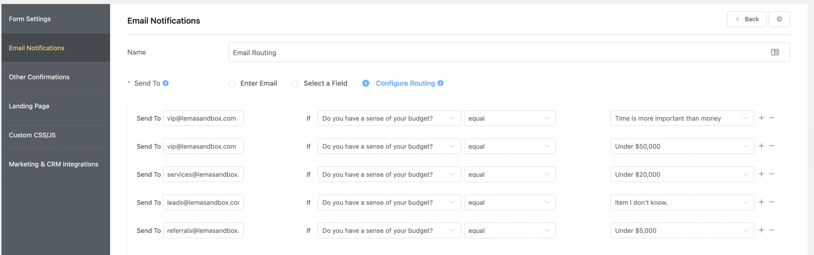Click the leads@lemasandbox email field
Image resolution: width=814 pixels, height=255 pixels.
pos(203,203)
